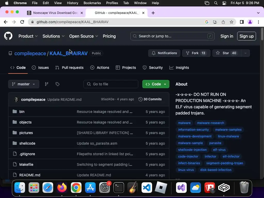This screenshot has width=264, height=198.
Task: Open the compilepeace owner link
Action: tap(30, 53)
